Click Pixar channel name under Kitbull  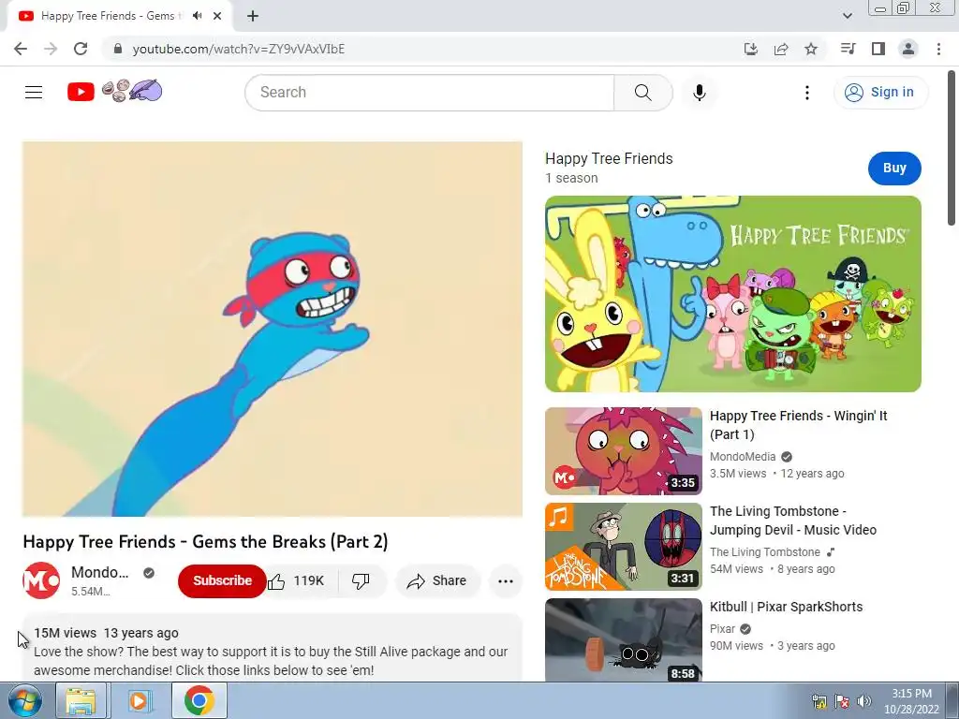[x=722, y=628]
